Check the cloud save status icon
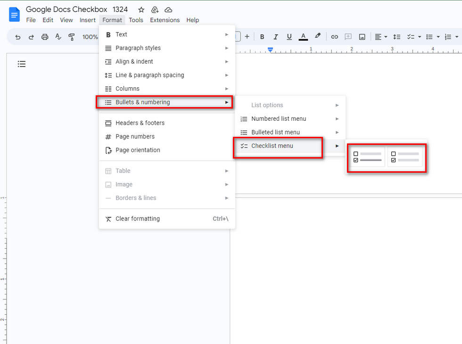The width and height of the screenshot is (462, 344). pyautogui.click(x=168, y=10)
